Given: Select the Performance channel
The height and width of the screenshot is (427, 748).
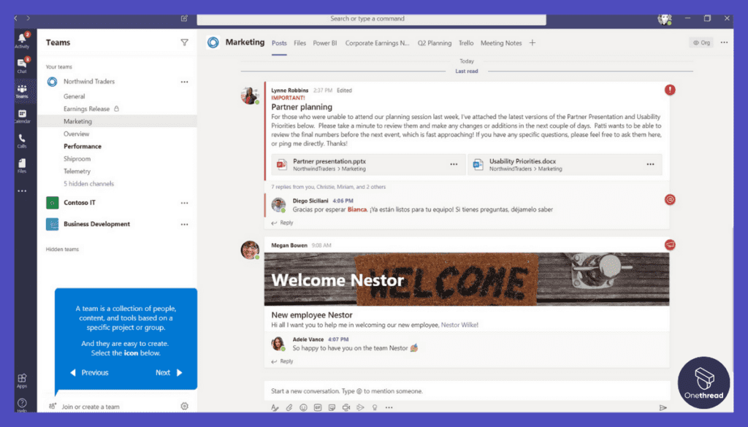Looking at the screenshot, I should 83,146.
